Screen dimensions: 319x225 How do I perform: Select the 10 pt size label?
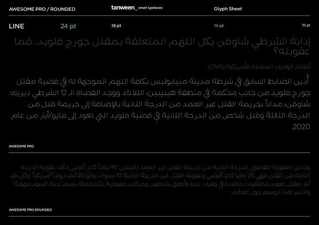[306, 25]
